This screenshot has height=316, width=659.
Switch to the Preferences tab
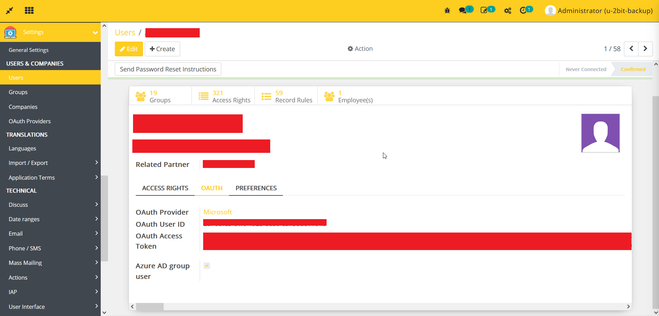256,188
